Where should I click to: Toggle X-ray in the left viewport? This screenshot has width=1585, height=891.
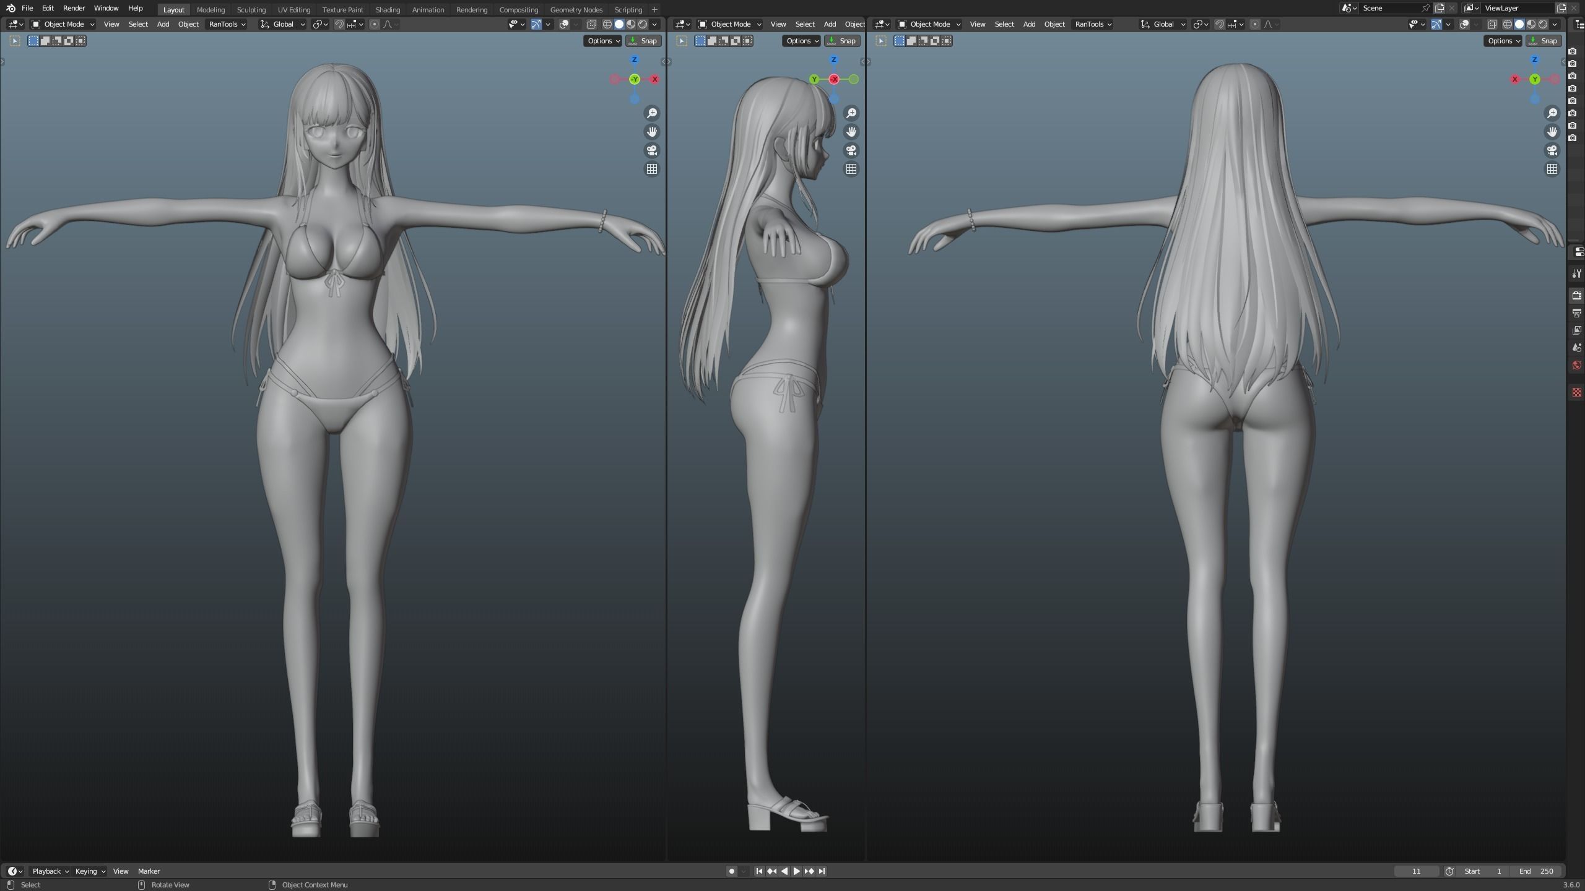click(591, 24)
